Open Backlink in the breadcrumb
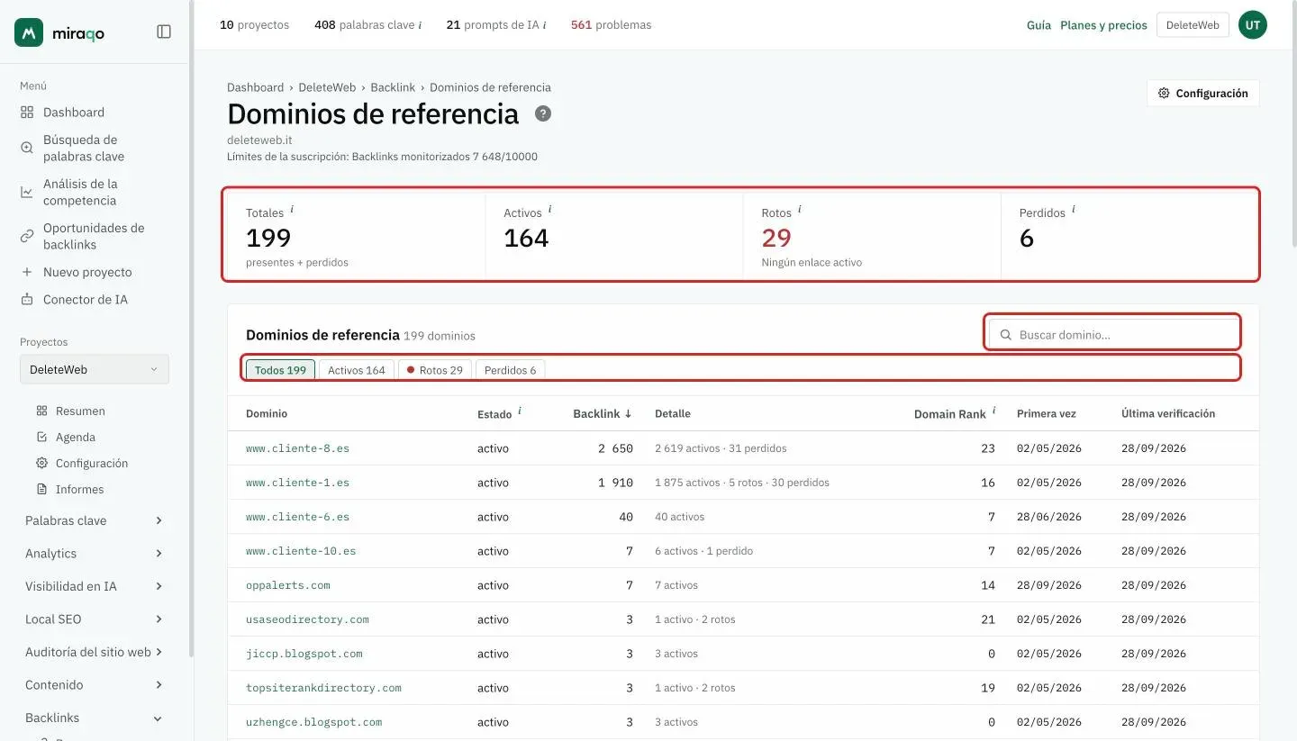 393,87
